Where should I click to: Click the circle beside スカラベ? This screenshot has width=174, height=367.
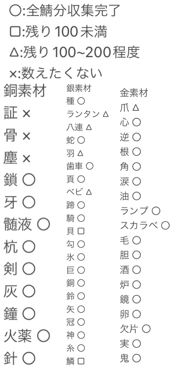(165, 226)
